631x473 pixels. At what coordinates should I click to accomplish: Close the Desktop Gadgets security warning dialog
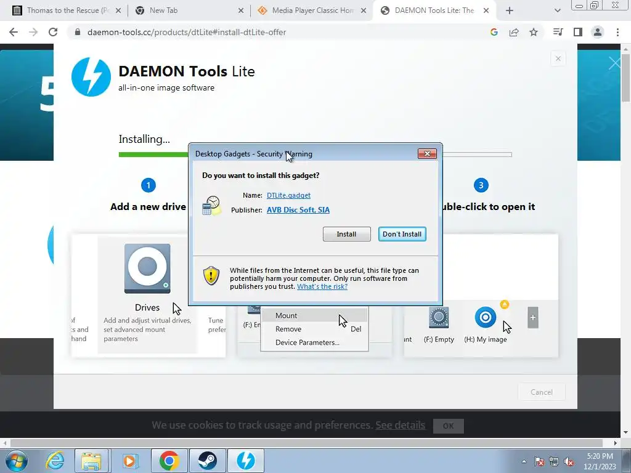click(x=427, y=153)
